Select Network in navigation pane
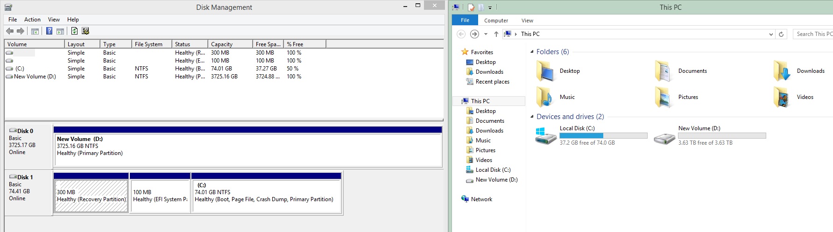Image resolution: width=833 pixels, height=232 pixels. coord(481,199)
